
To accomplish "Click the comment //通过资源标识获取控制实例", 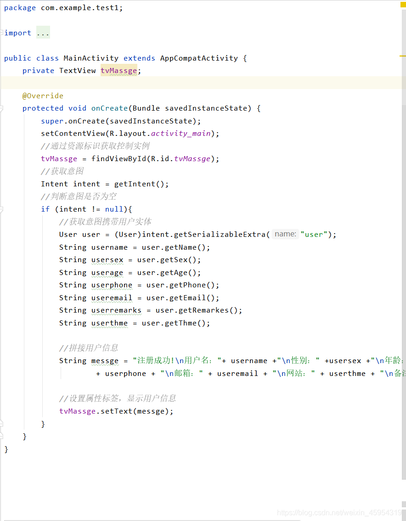I will pos(95,146).
